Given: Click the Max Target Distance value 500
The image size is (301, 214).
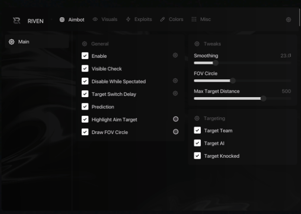Looking at the screenshot, I should coord(286,91).
